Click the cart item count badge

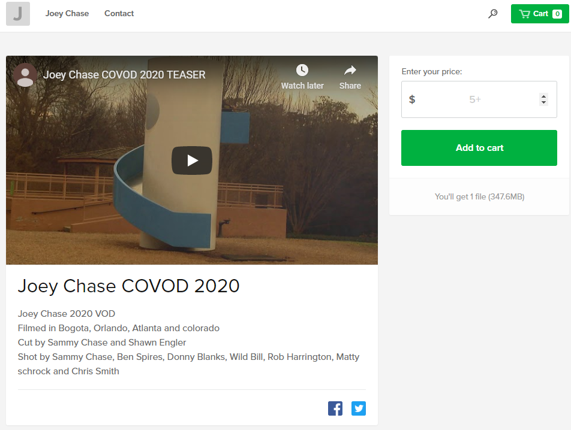(x=557, y=14)
